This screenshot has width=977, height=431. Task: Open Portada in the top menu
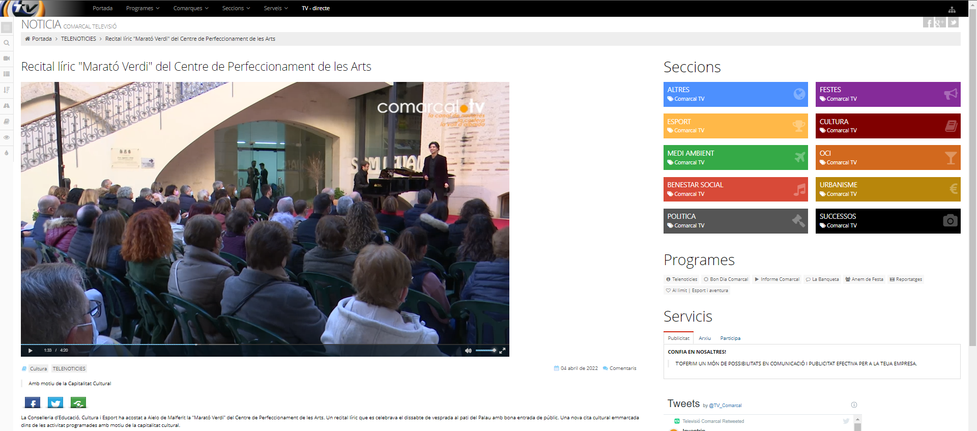point(103,8)
